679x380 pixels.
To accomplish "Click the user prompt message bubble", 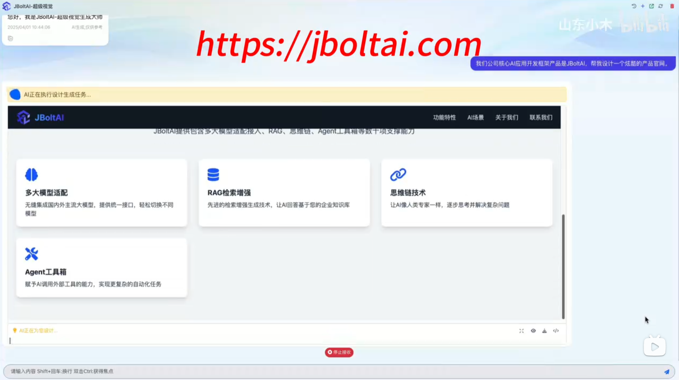I will 573,64.
